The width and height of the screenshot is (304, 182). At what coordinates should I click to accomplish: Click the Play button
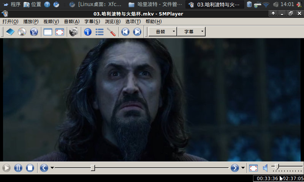point(6,168)
